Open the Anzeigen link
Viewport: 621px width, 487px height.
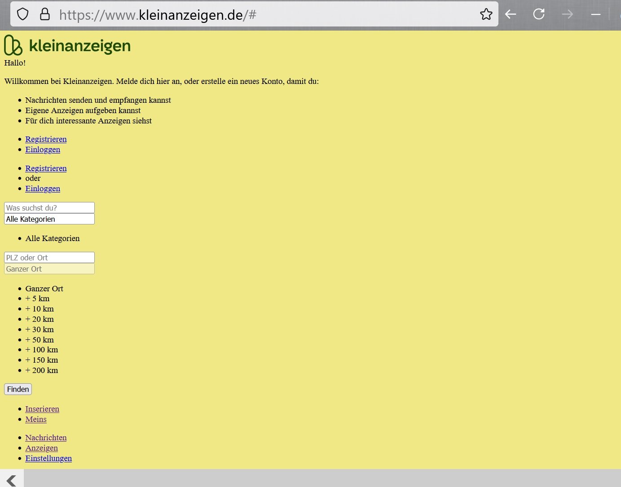pos(41,448)
